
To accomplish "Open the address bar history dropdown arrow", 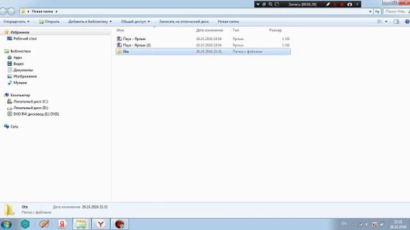I will (x=370, y=11).
